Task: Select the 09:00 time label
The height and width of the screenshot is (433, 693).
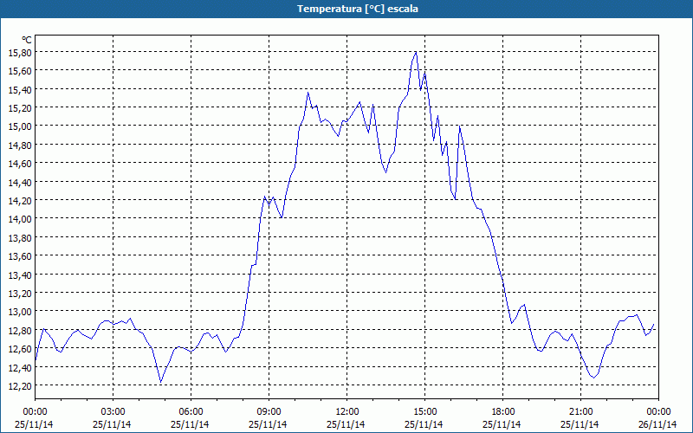Action: [269, 412]
